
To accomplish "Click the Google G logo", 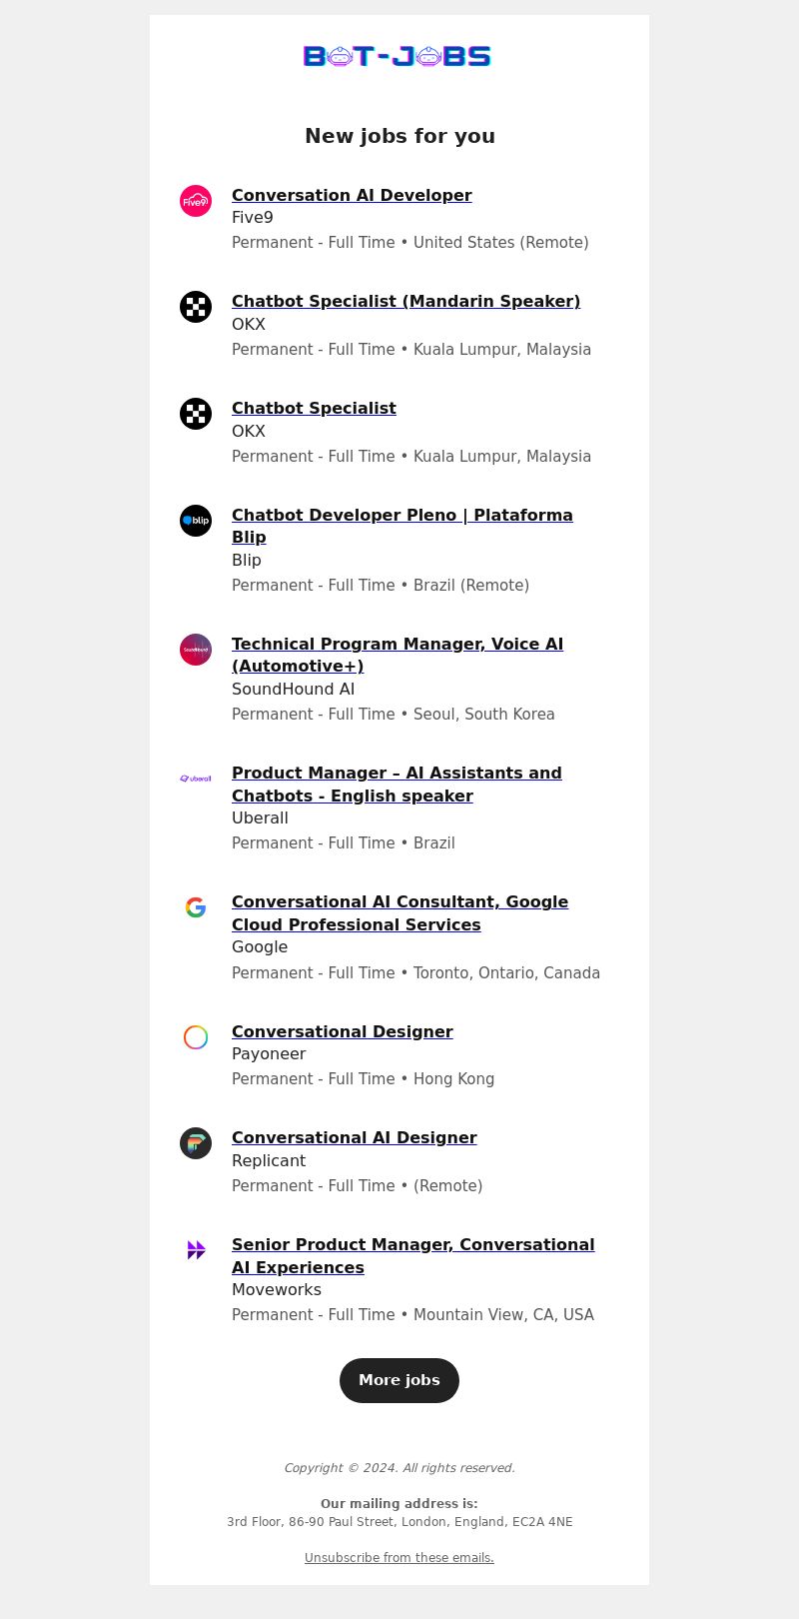I will [x=196, y=907].
